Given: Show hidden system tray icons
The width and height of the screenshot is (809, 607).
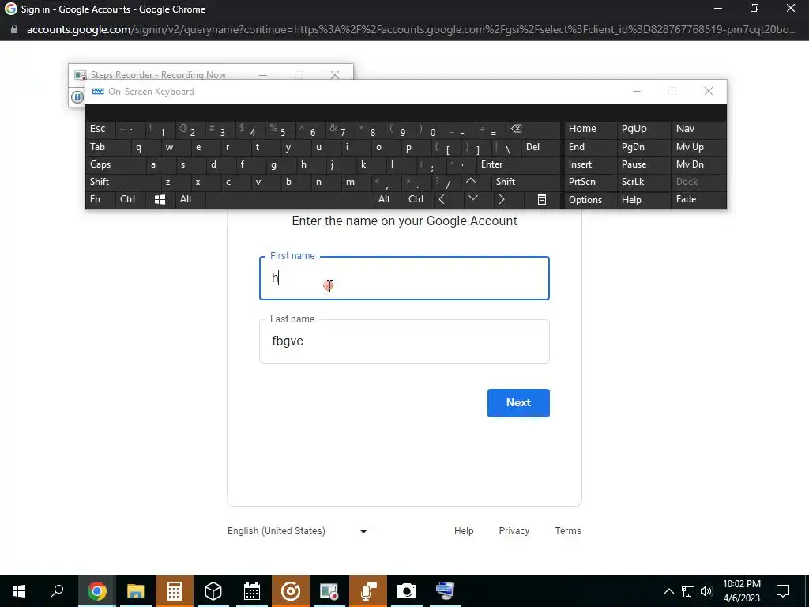Looking at the screenshot, I should (x=668, y=591).
